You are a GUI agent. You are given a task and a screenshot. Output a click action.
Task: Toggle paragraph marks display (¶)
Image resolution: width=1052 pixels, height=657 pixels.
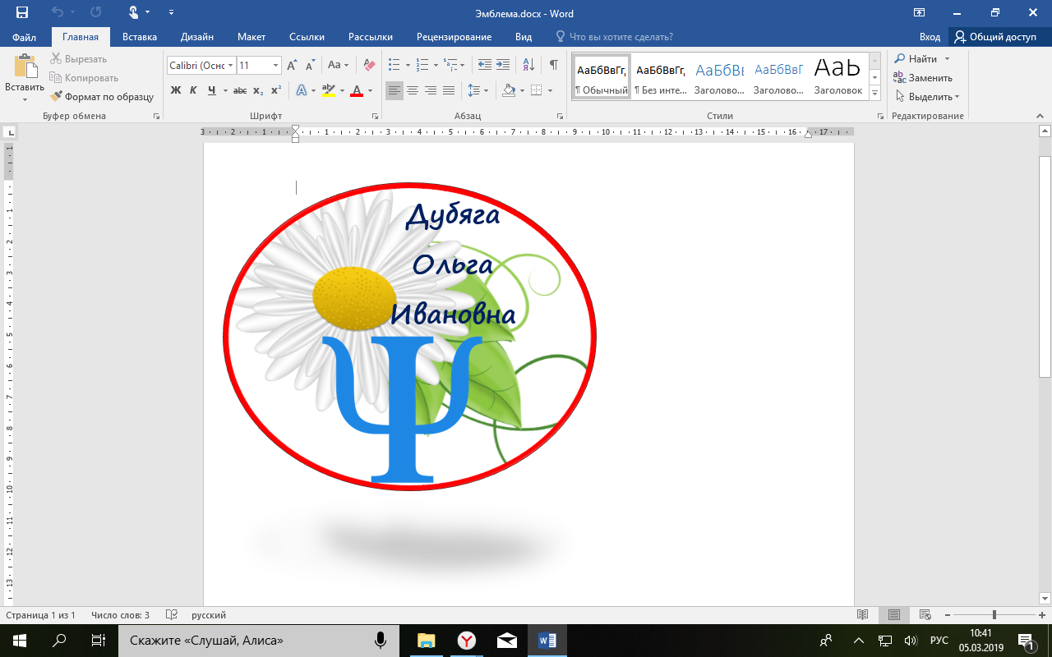click(553, 65)
